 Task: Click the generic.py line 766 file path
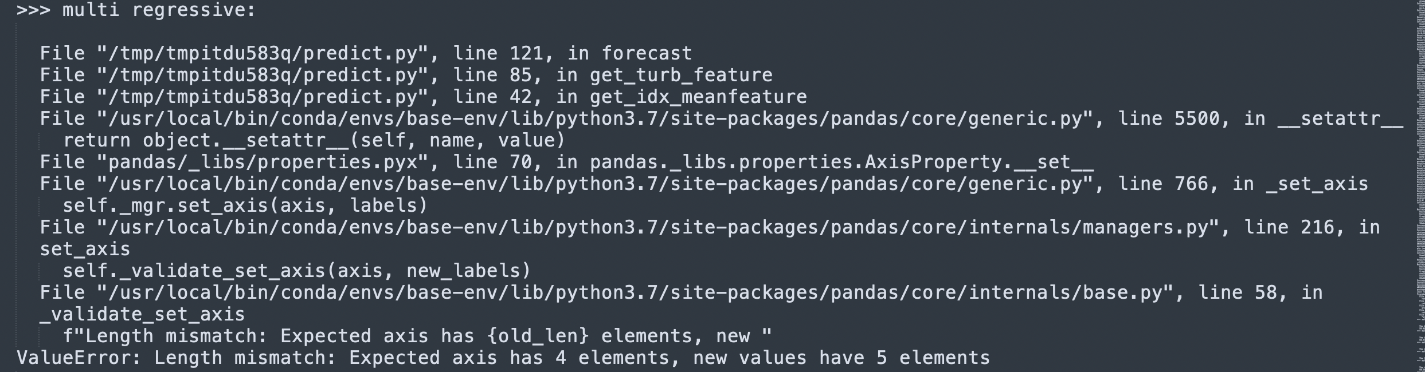pos(595,184)
